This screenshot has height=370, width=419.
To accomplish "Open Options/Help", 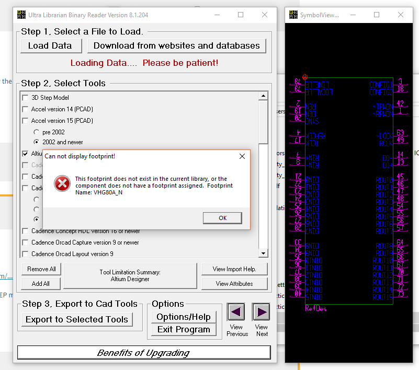I will [184, 317].
